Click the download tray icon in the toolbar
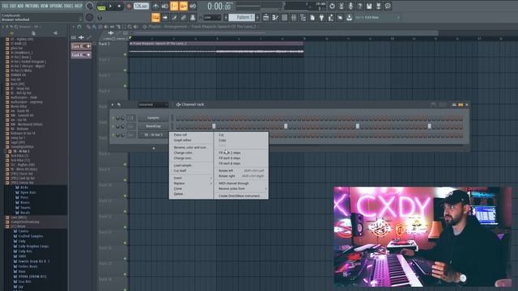 tap(349, 18)
